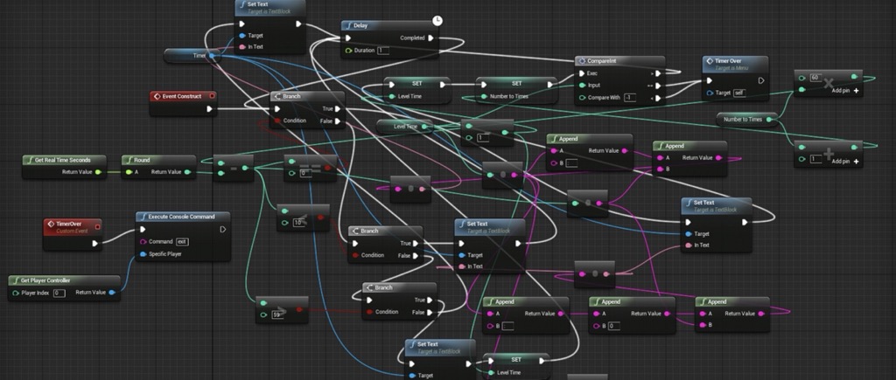Click the Timer variable's blue output pin
Screen dimensions: 896x380
click(x=213, y=56)
